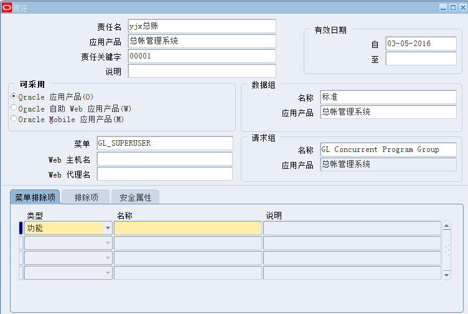Click the 责任关键字 field with 00001
The width and height of the screenshot is (468, 314).
(x=202, y=56)
